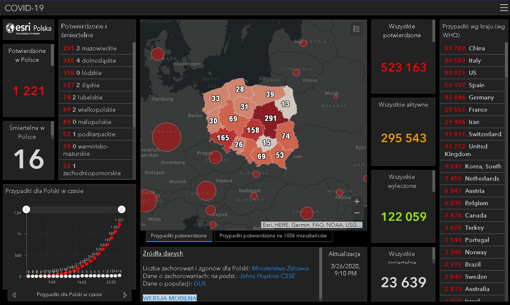Click the left time range slider handle
510x305 pixels.
coord(26,209)
